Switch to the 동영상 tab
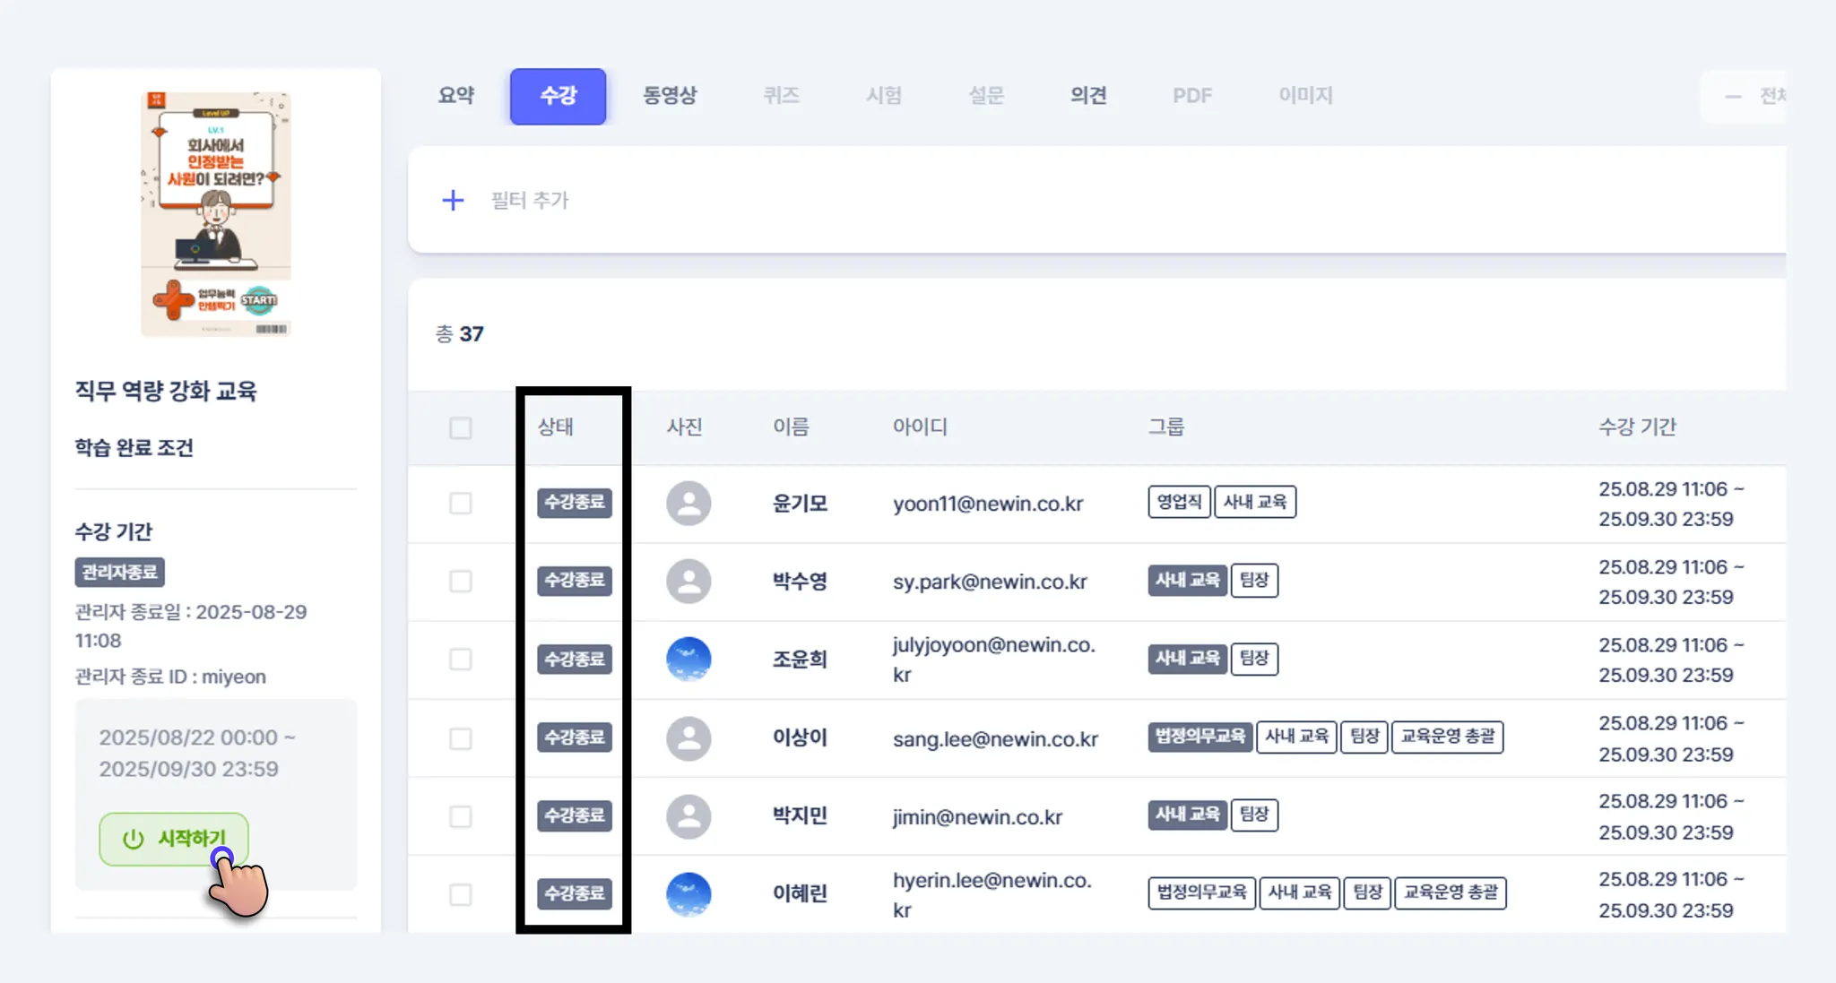This screenshot has width=1836, height=983. pos(670,96)
